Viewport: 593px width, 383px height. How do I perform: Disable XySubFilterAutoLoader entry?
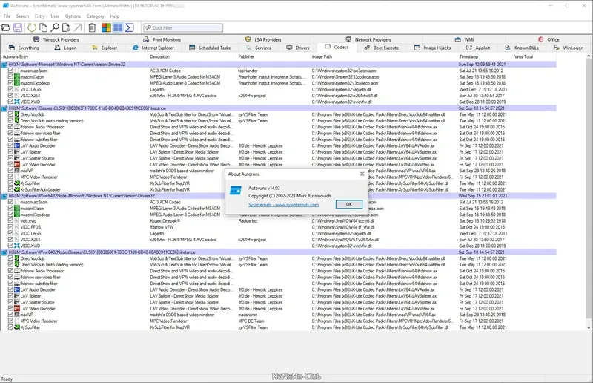click(x=10, y=189)
